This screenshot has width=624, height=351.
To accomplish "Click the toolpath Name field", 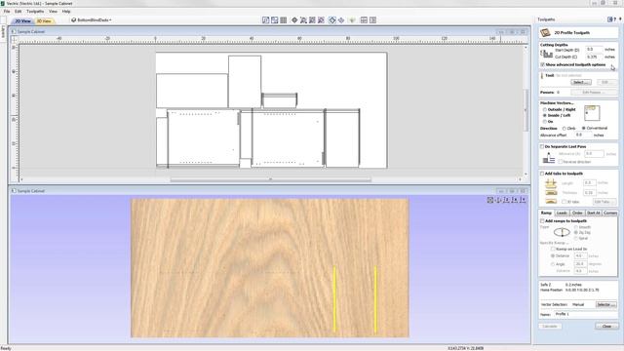I will (x=585, y=314).
